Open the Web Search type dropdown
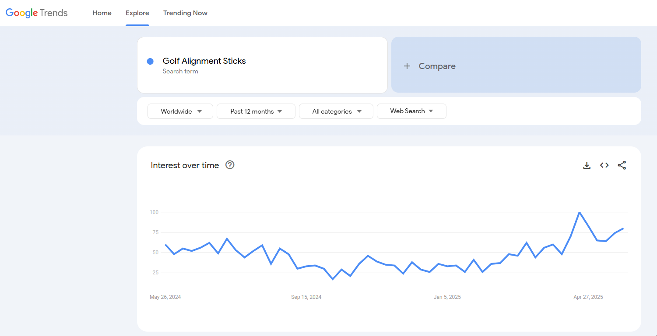The image size is (657, 336). pos(411,111)
